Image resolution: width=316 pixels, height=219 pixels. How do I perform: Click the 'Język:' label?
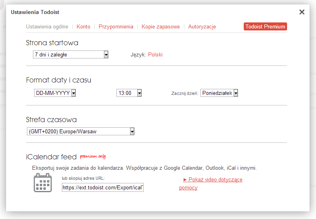138,54
